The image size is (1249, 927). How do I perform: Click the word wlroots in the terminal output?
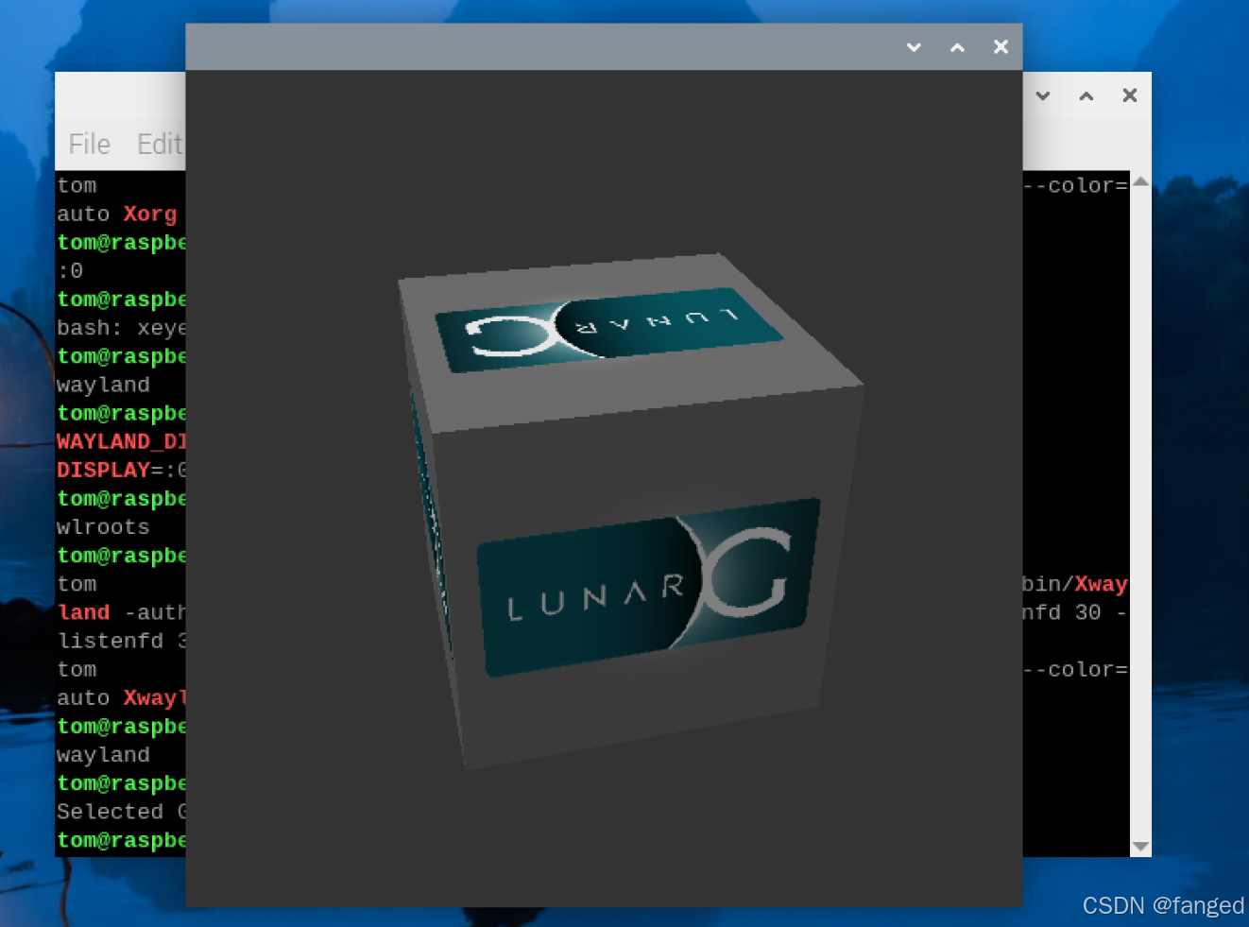click(102, 526)
